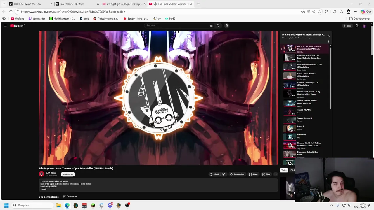Expand the tab list dropdown arrow
Screen dimensions: 374x210
[x=4, y=4]
